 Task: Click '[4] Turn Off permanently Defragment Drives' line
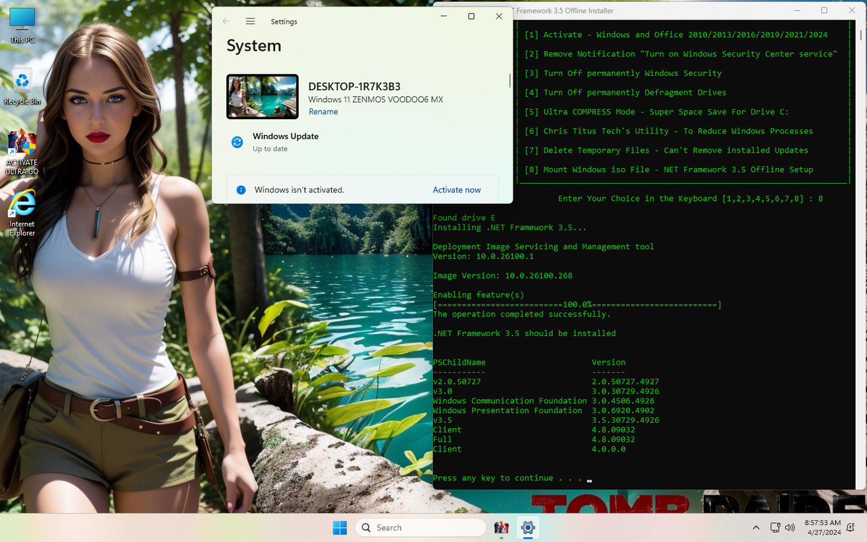pyautogui.click(x=625, y=93)
